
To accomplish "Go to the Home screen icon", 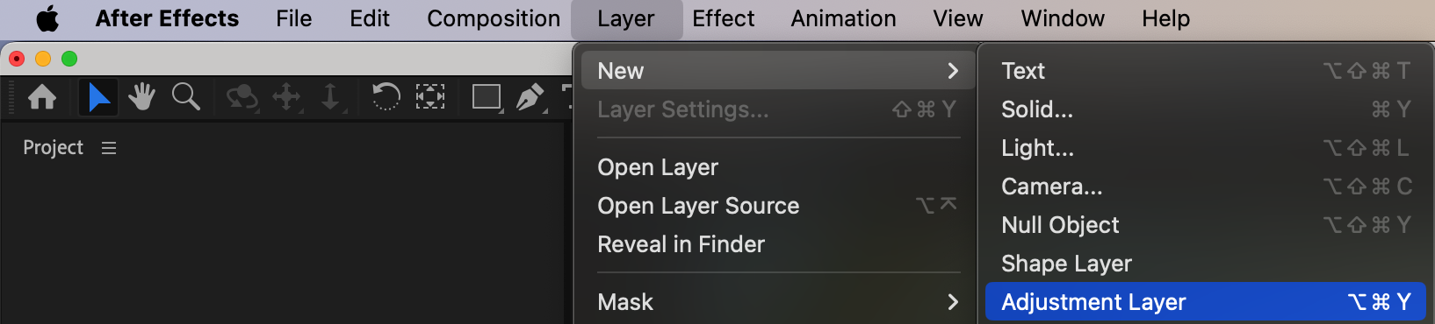I will (x=42, y=96).
